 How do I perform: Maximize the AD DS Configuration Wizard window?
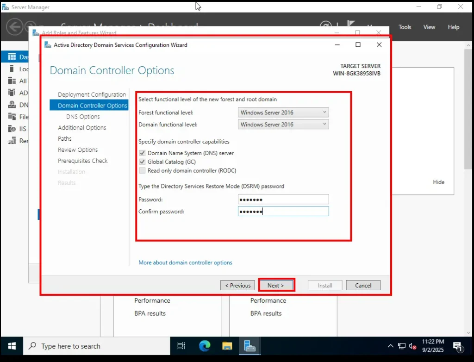click(x=358, y=45)
